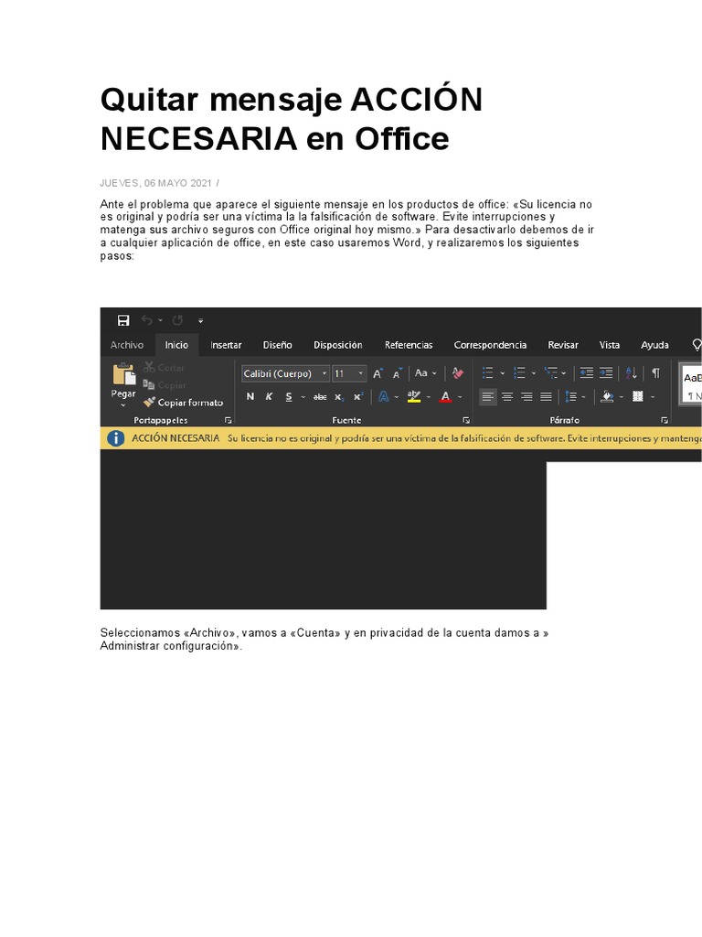Open Párrafo dialog launcher
Image resolution: width=702 pixels, height=937 pixels.
664,420
